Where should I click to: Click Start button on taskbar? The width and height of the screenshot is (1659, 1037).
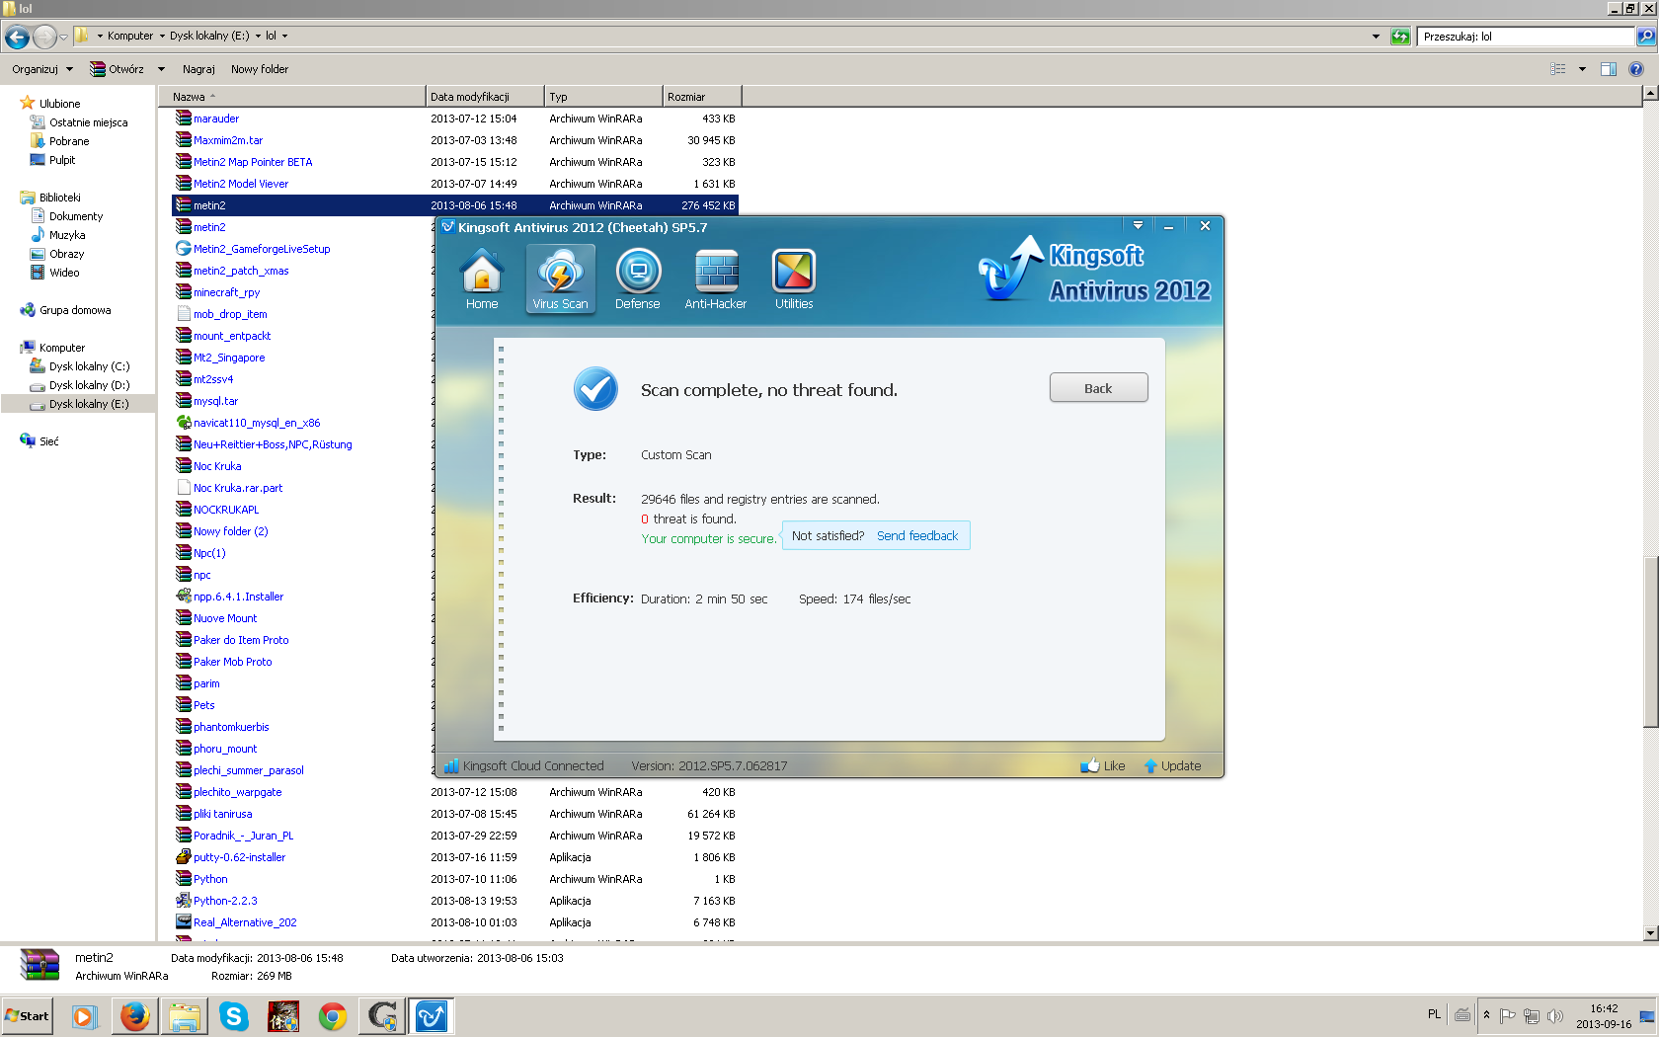pyautogui.click(x=27, y=1016)
